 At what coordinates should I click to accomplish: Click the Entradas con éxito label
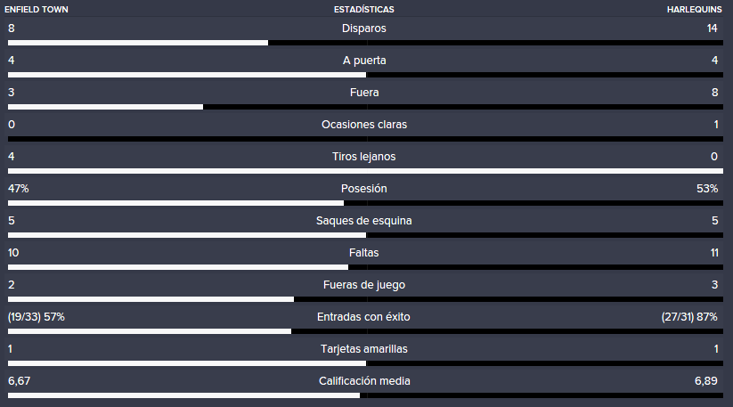363,317
